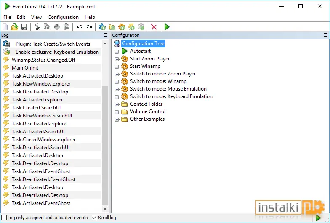Click the status bar green play icon
330x223 pixels.
coord(318,218)
